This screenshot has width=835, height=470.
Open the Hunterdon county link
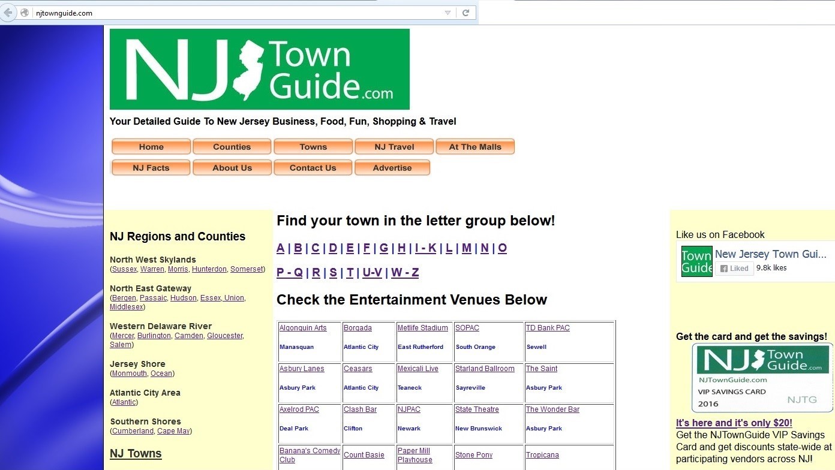click(209, 269)
